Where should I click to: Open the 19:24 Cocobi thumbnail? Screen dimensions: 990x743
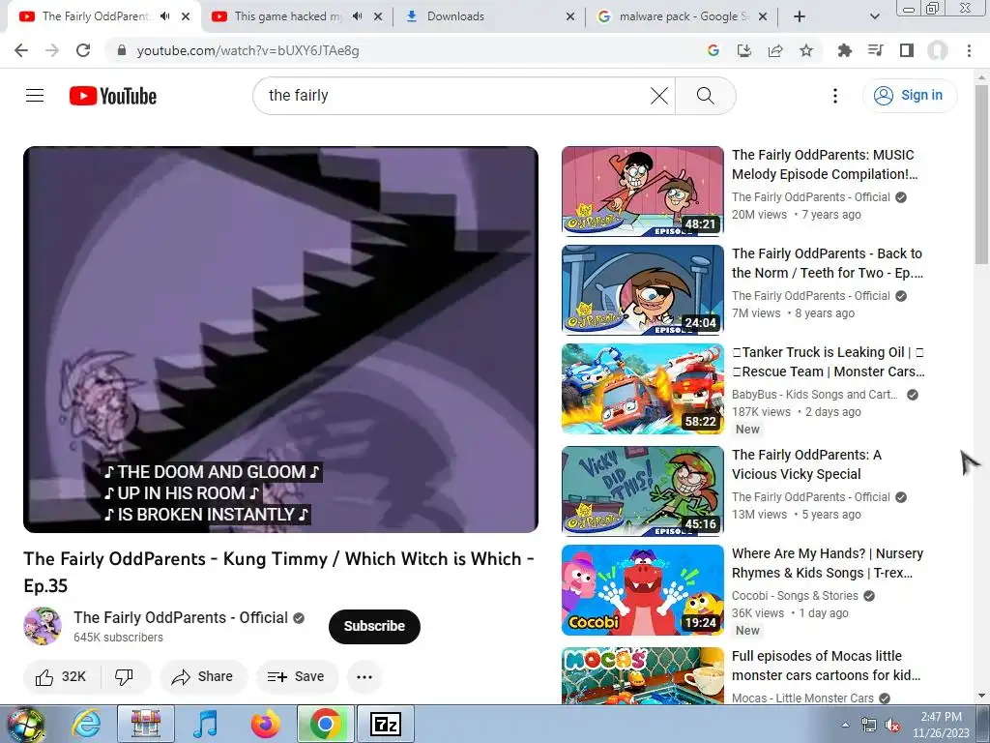point(643,589)
